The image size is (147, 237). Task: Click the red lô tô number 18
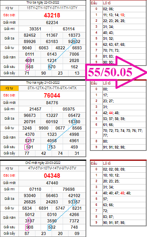click(x=122, y=15)
